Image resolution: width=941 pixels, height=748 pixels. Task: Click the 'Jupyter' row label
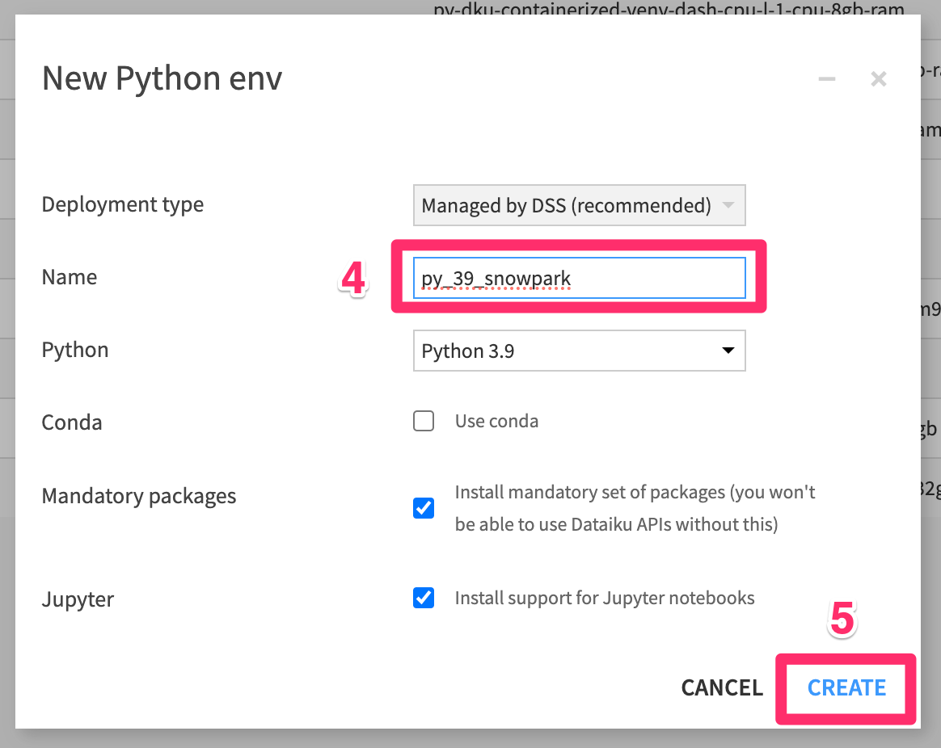click(x=78, y=599)
